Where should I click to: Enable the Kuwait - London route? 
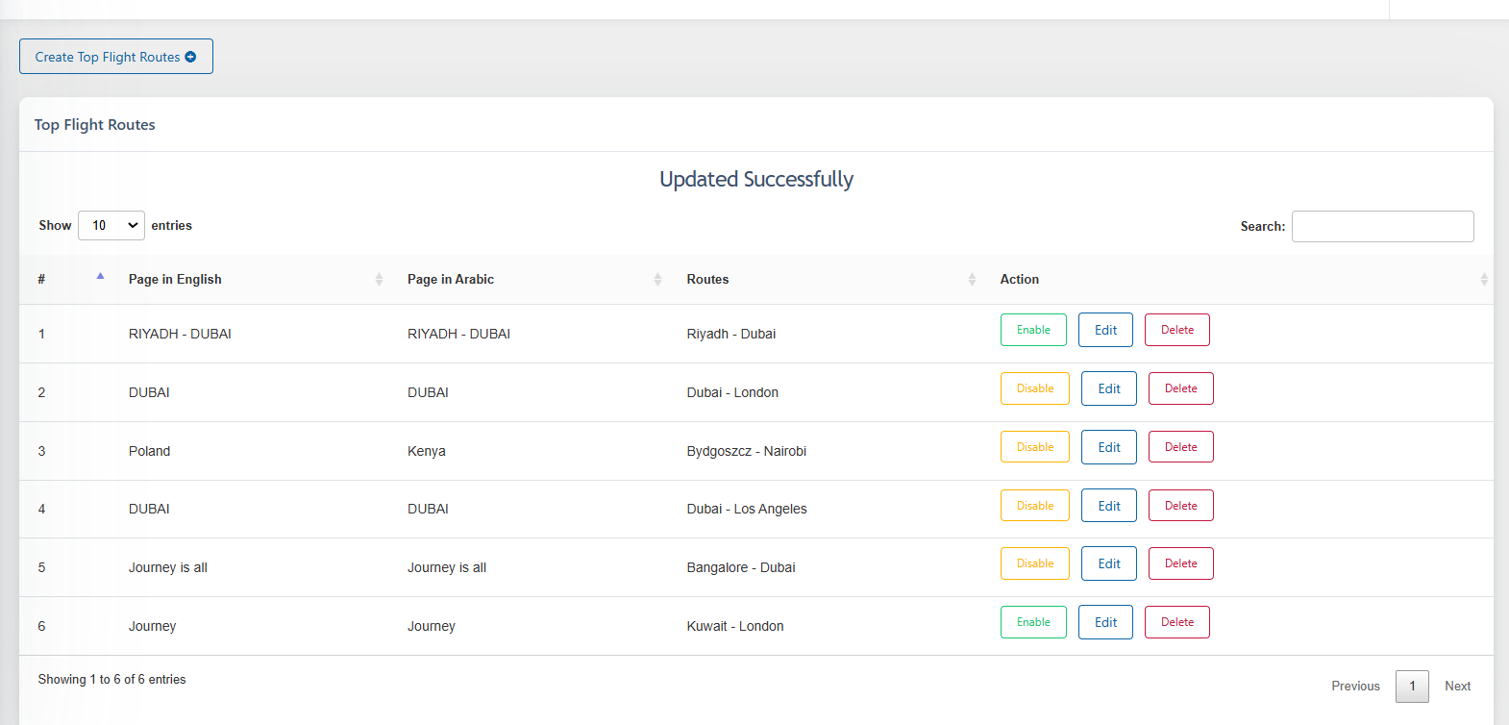pyautogui.click(x=1033, y=622)
